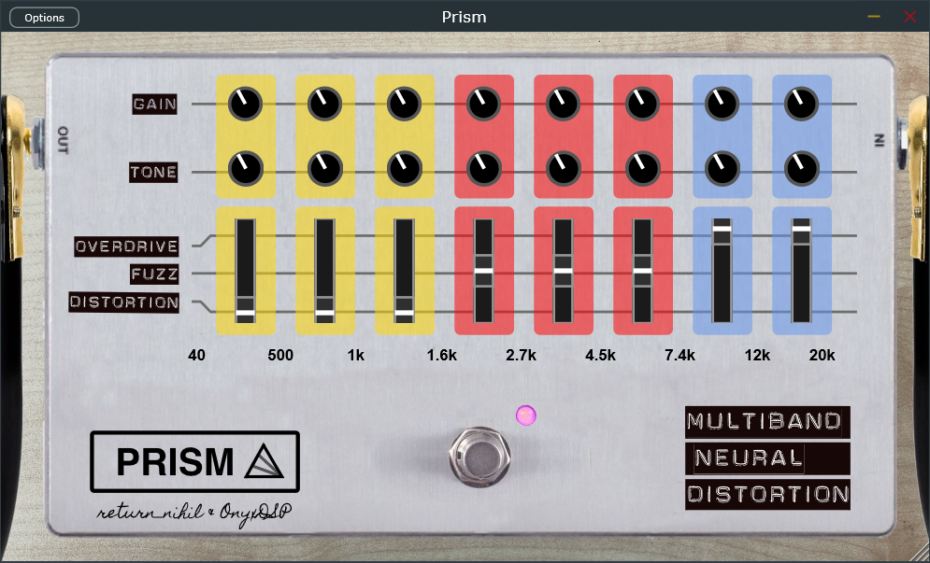Minimize the Prism window
The width and height of the screenshot is (930, 563).
pos(874,17)
